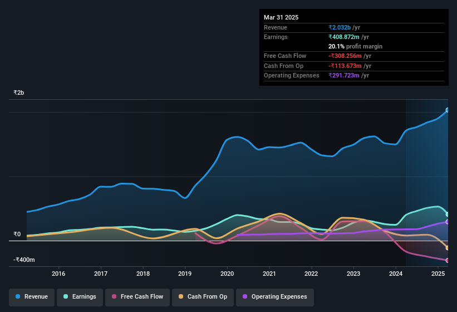Hide the Free Cash Flow series
The image size is (457, 312).
pos(137,297)
